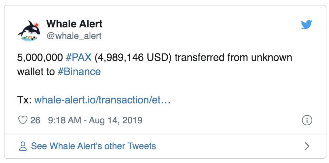Click the 5,000,000 amount text

pos(40,57)
